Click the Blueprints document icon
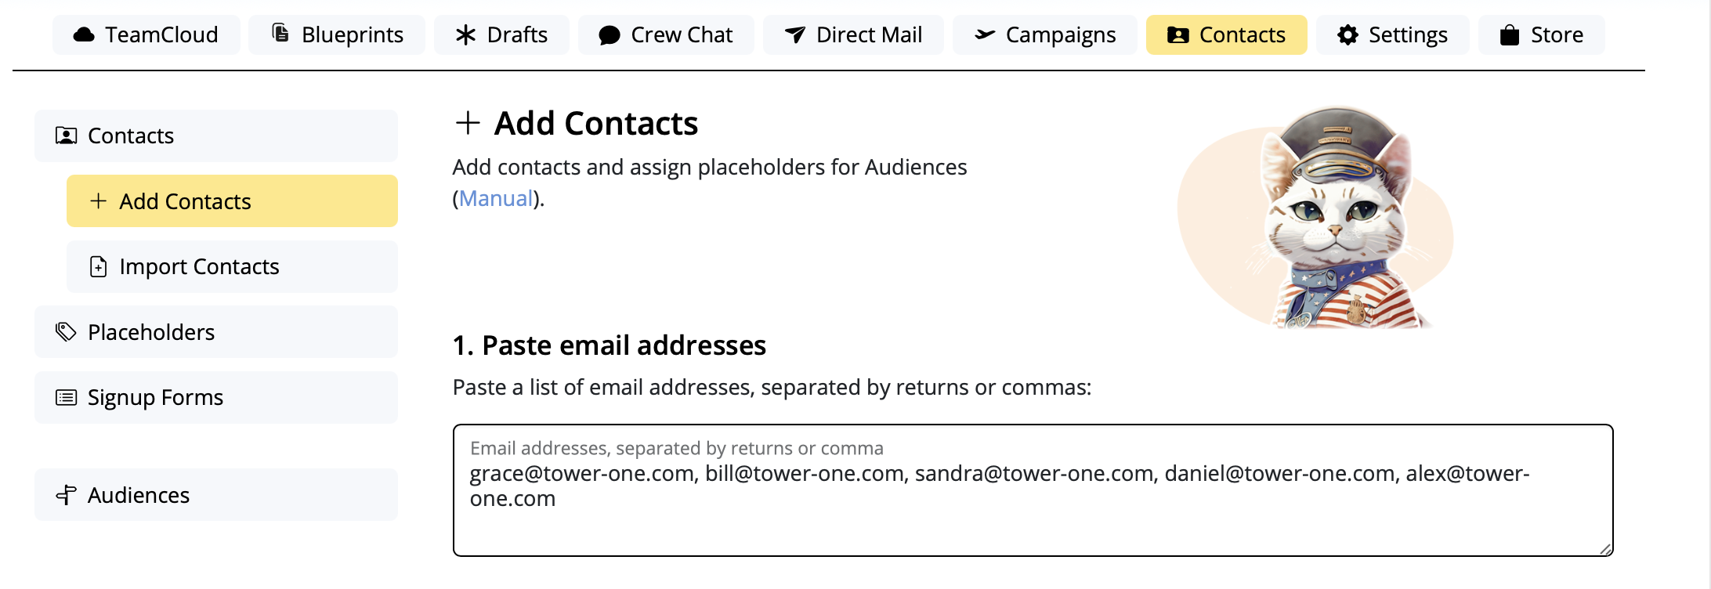The height and width of the screenshot is (589, 1711). 280,34
